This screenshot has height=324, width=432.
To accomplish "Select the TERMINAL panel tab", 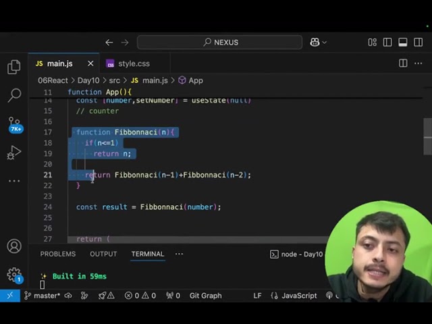I will tap(148, 254).
